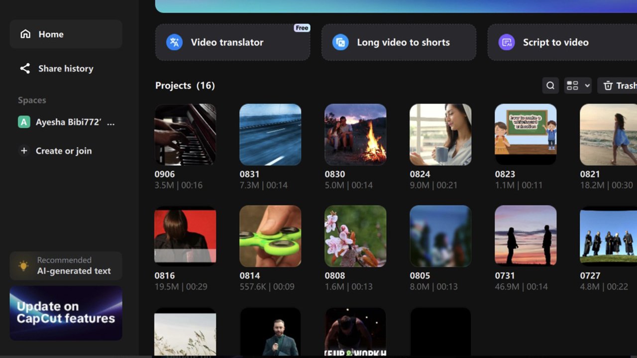The image size is (637, 358).
Task: Click the lightbulb Recommended icon
Action: [x=23, y=266]
